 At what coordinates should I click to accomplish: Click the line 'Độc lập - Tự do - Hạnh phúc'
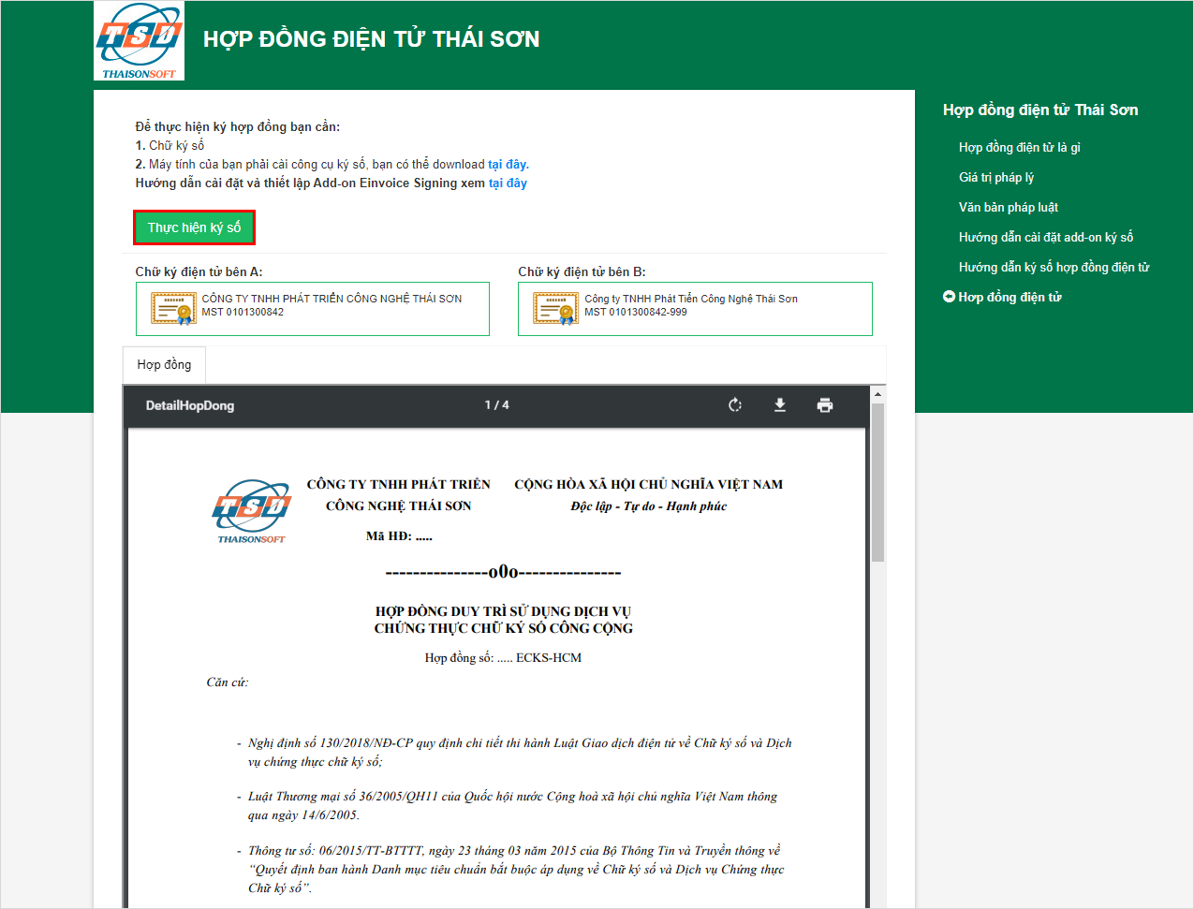pyautogui.click(x=649, y=506)
